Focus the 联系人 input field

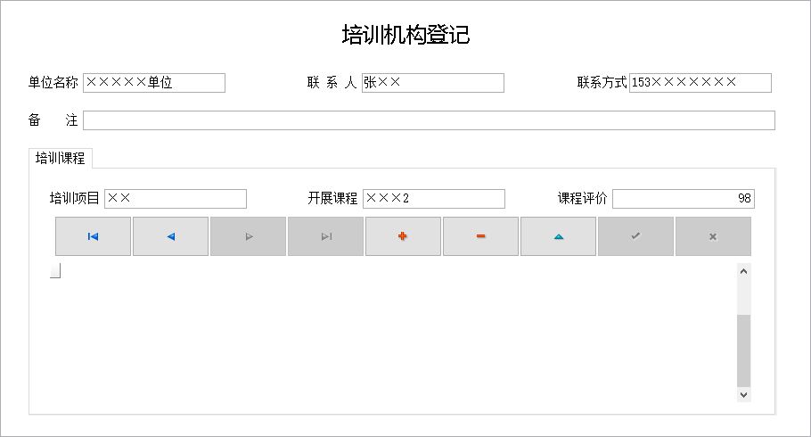(433, 83)
